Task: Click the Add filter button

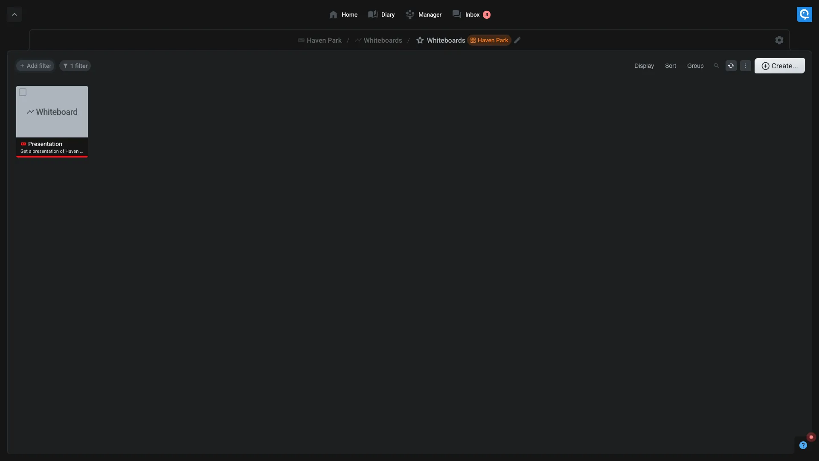Action: click(35, 66)
